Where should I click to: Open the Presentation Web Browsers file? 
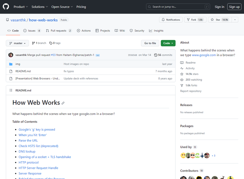(38, 78)
